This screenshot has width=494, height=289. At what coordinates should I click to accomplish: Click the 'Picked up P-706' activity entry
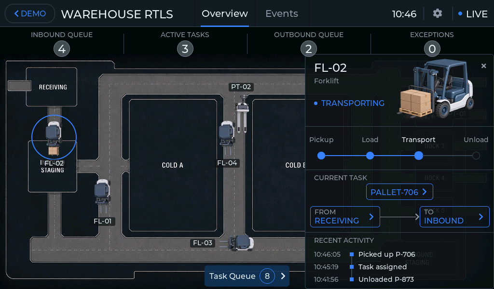point(386,254)
